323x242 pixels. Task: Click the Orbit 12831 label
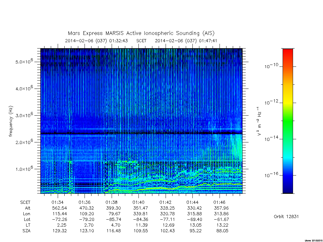click(286, 216)
